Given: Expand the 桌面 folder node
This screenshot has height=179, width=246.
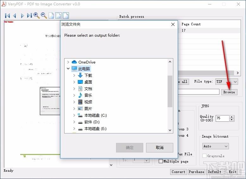Looking at the screenshot, I should (74, 82).
